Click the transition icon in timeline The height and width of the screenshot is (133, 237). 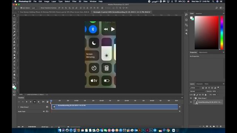click(47, 102)
